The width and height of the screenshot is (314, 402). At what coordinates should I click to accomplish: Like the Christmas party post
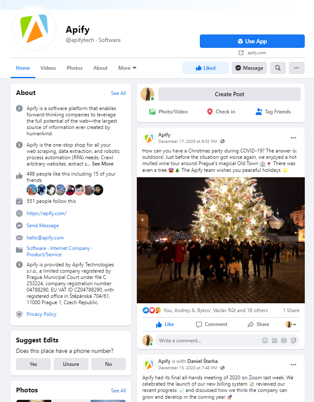tap(165, 324)
